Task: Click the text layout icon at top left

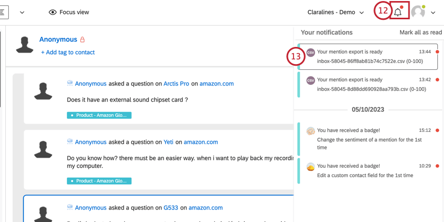Action: click(x=3, y=13)
